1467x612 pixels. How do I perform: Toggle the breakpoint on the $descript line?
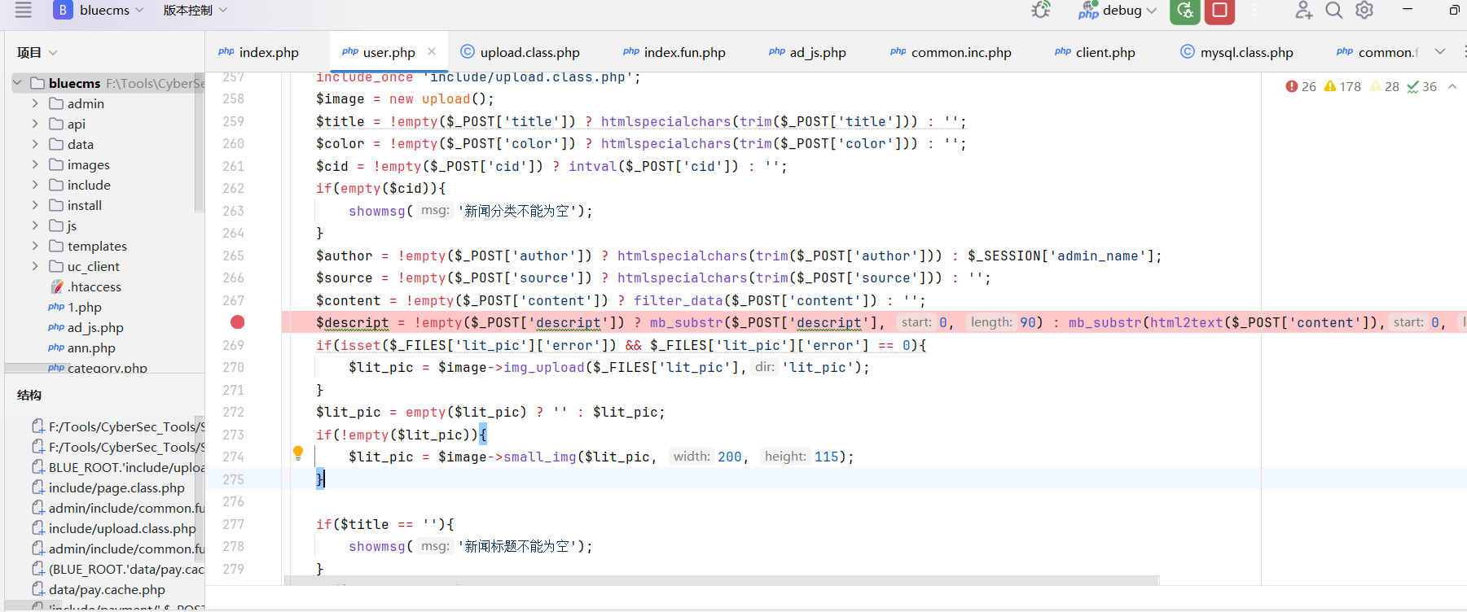[237, 322]
